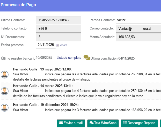The width and height of the screenshot is (161, 130).
Task: Click the avatar of the 14 marzo 2025 entry
Action: (x=4, y=91)
